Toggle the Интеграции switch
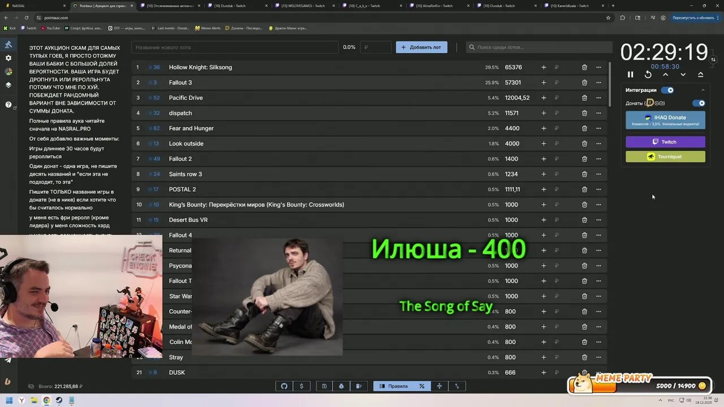Image resolution: width=724 pixels, height=407 pixels. coord(668,90)
